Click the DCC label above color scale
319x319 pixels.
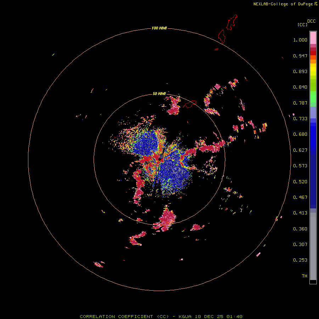pos(311,21)
